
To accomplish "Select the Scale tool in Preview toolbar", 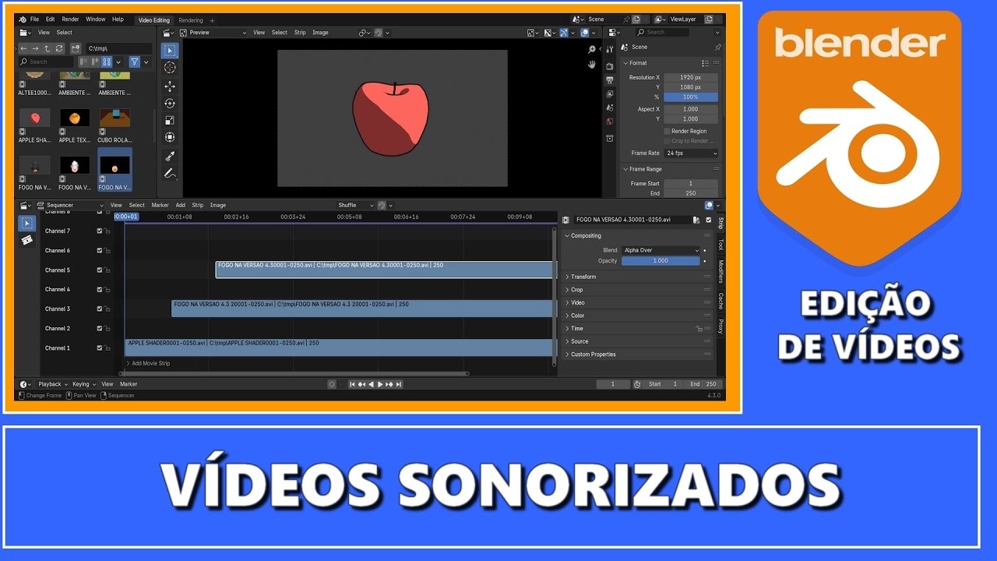I will pos(170,120).
